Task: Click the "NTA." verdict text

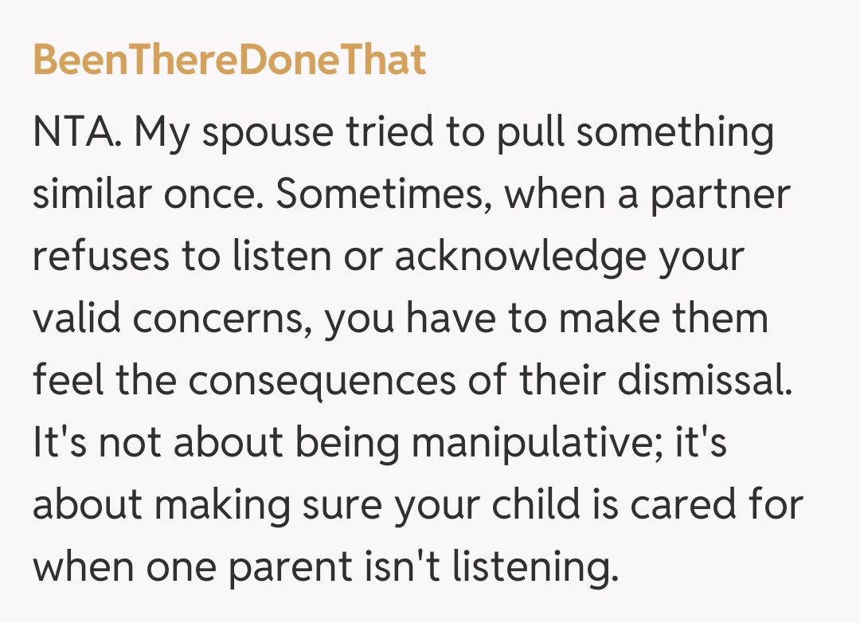Action: click(x=78, y=131)
